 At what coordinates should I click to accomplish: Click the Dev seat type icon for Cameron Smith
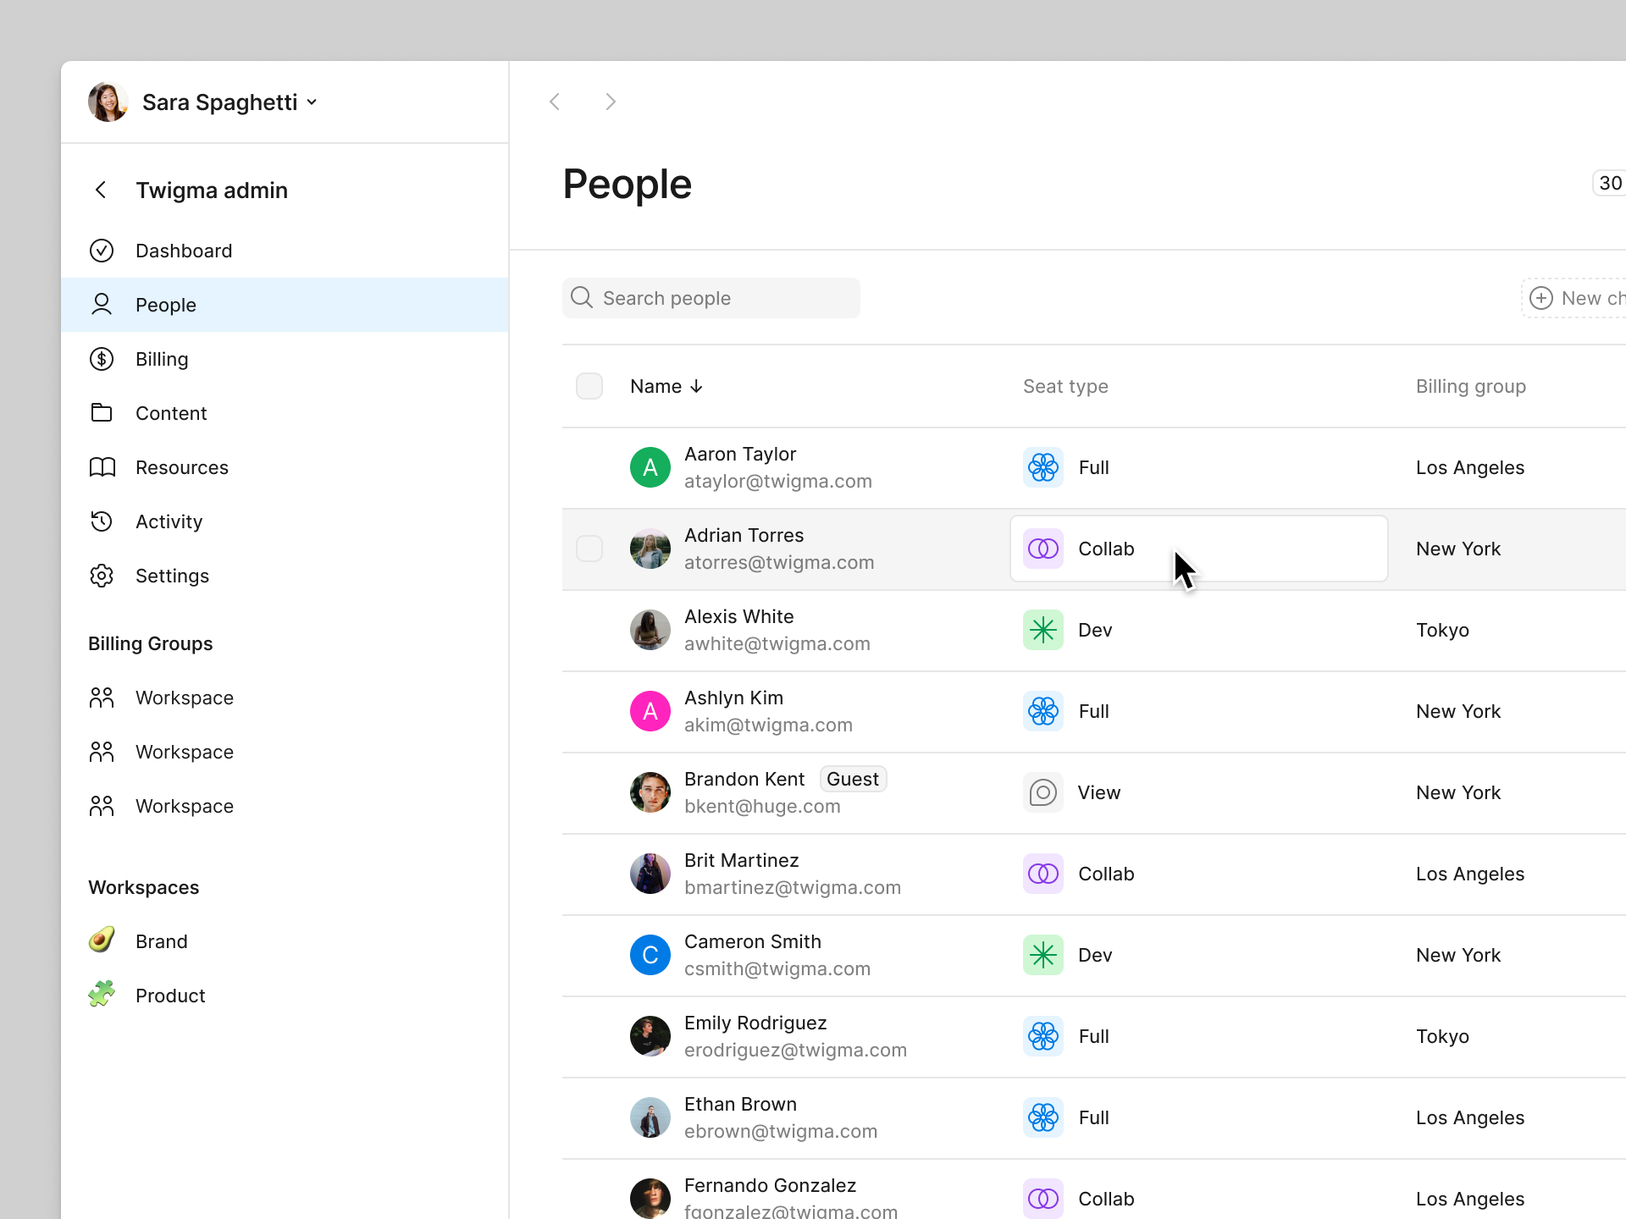(x=1043, y=954)
